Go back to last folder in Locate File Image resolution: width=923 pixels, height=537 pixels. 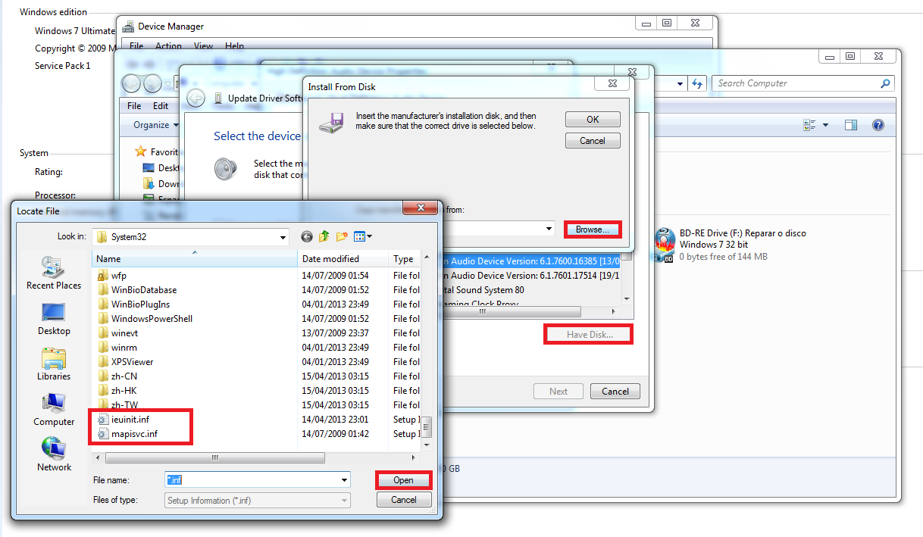(x=307, y=236)
